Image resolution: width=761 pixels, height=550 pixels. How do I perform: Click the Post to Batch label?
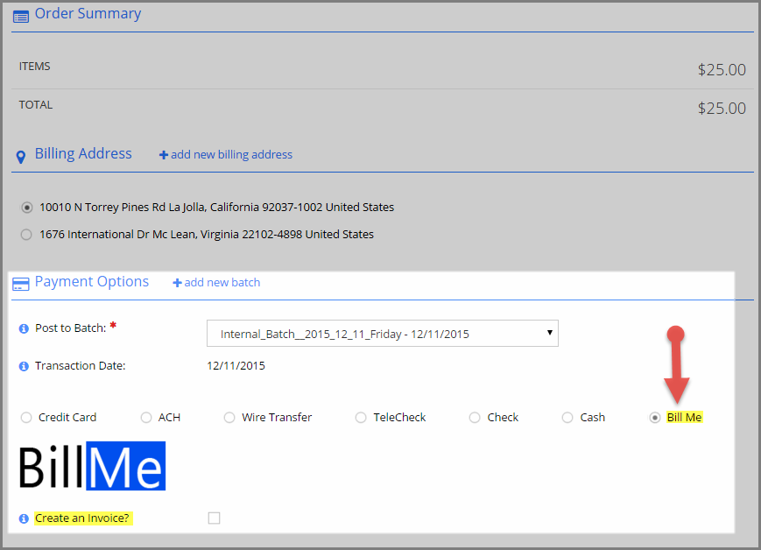tap(70, 328)
